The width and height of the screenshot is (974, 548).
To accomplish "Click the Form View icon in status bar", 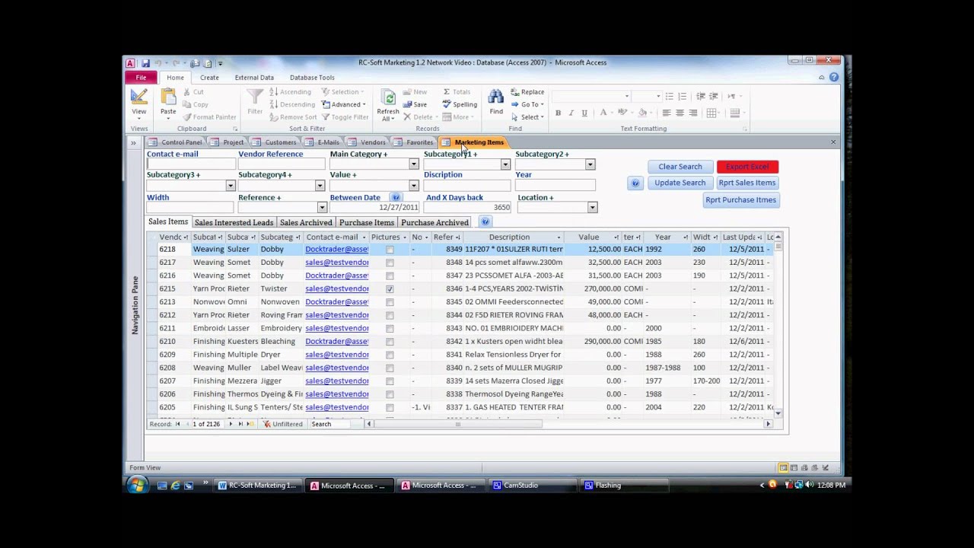I will click(x=783, y=467).
